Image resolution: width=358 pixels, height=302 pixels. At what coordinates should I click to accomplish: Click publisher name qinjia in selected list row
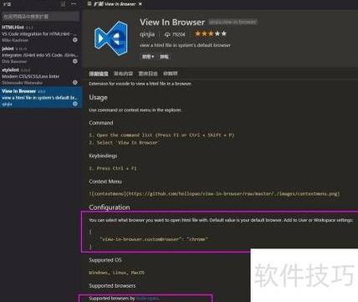[x=7, y=104]
